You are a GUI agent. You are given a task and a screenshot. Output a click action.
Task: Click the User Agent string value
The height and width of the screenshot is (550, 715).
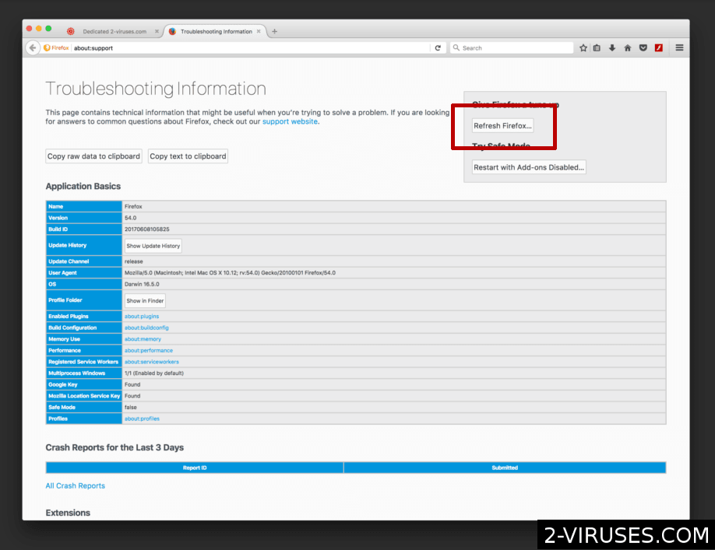(x=230, y=273)
